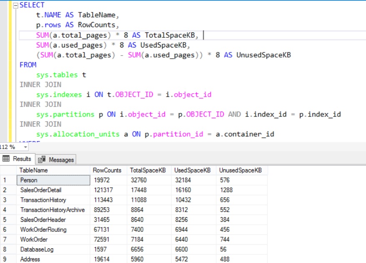Select the TableName column header

coord(53,170)
